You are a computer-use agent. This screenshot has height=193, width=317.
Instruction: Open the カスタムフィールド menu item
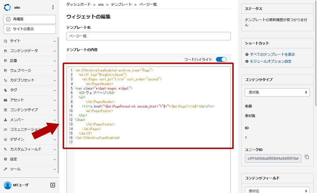[29, 149]
